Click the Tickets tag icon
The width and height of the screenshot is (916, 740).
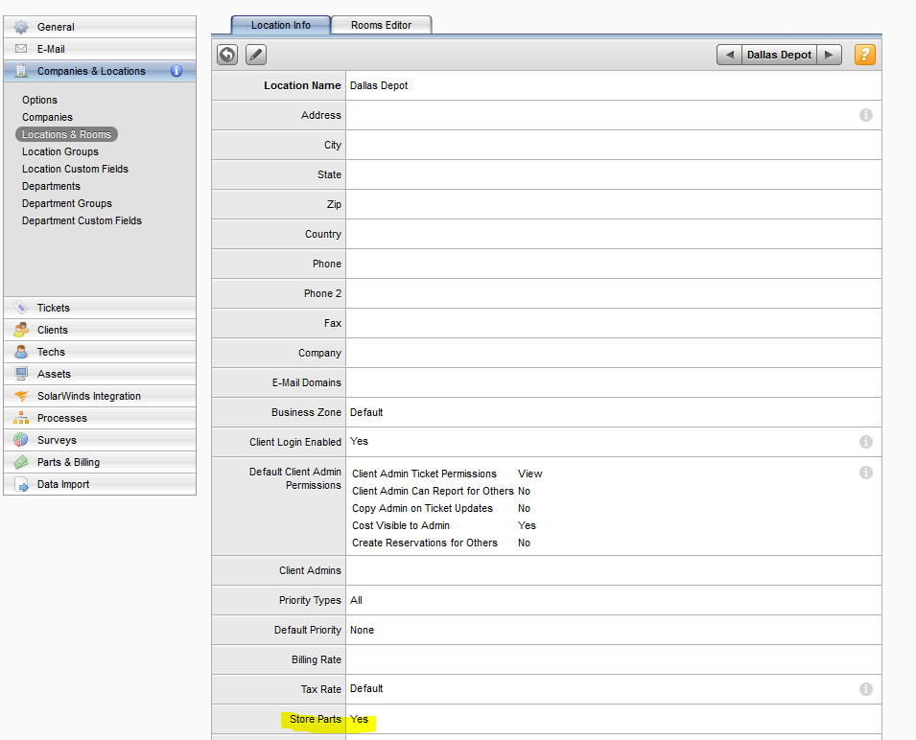coord(21,308)
